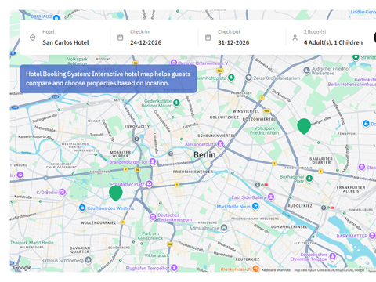Open the Check-out date 31-12-2026

point(233,42)
